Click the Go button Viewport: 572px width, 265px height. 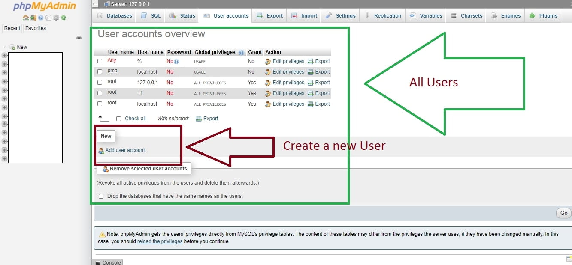[x=564, y=213]
